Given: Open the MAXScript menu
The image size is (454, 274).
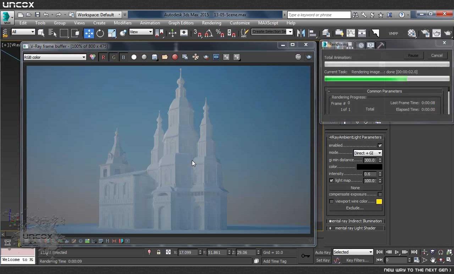Looking at the screenshot, I should pos(268,23).
